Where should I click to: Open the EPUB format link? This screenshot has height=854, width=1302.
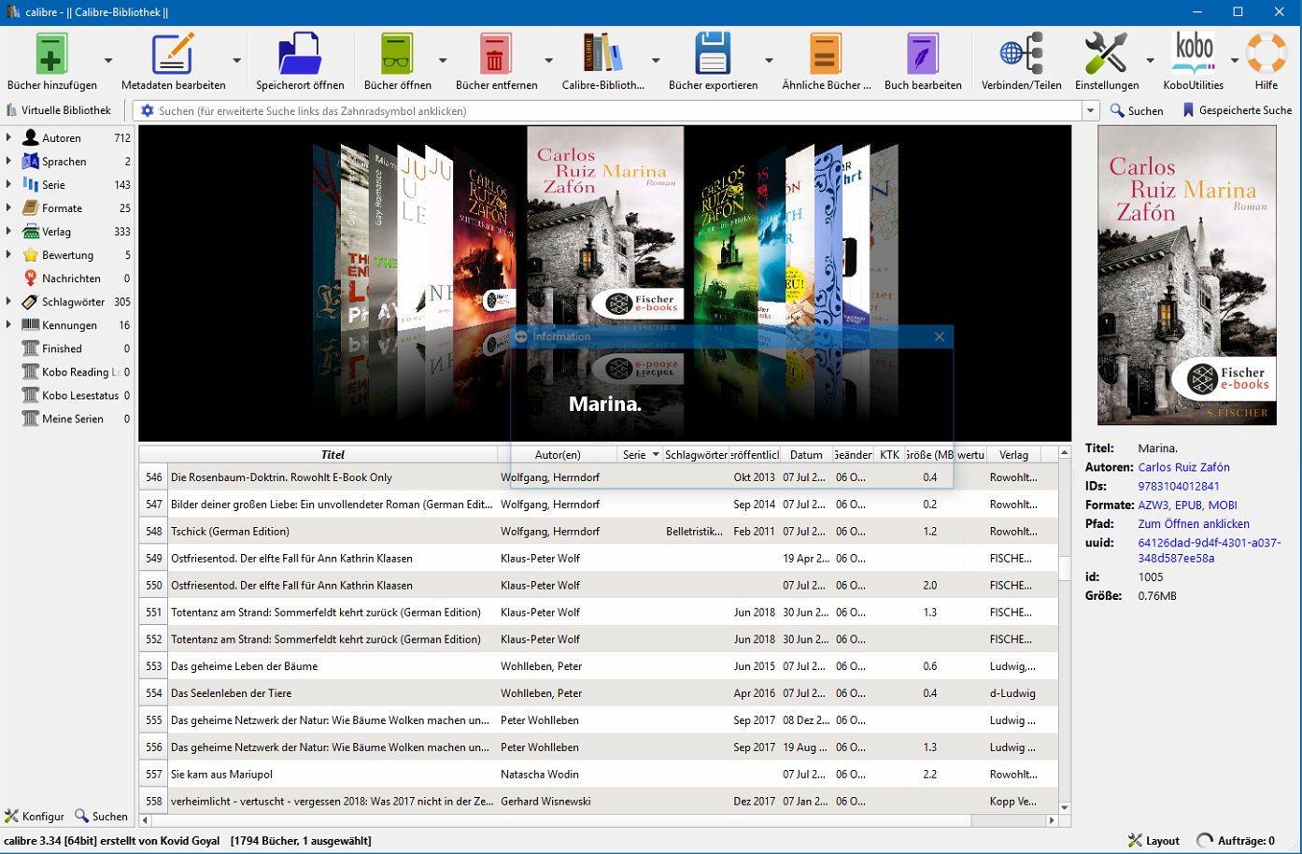(x=1188, y=505)
